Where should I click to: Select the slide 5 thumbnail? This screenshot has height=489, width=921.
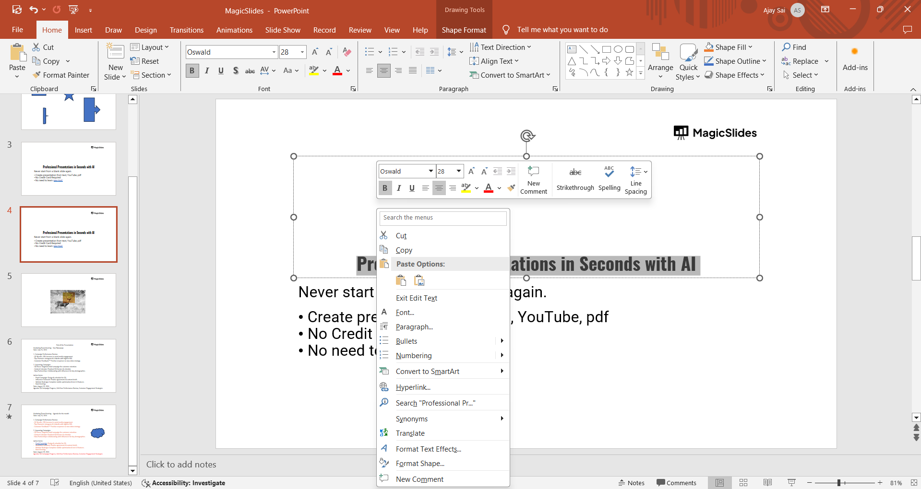tap(69, 300)
